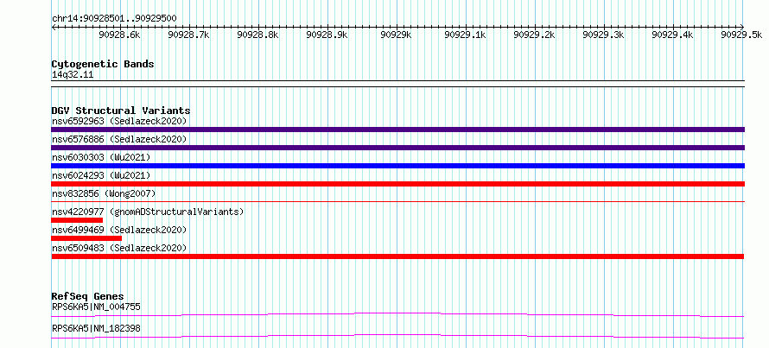This screenshot has width=769, height=348.
Task: Click the 90928.8k ruler tick label
Action: coord(258,35)
